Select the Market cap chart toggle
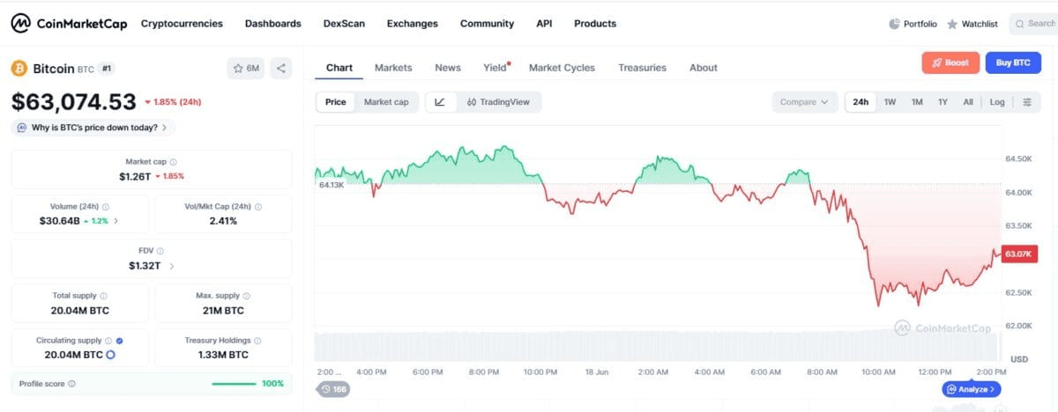This screenshot has height=412, width=1058. [386, 102]
